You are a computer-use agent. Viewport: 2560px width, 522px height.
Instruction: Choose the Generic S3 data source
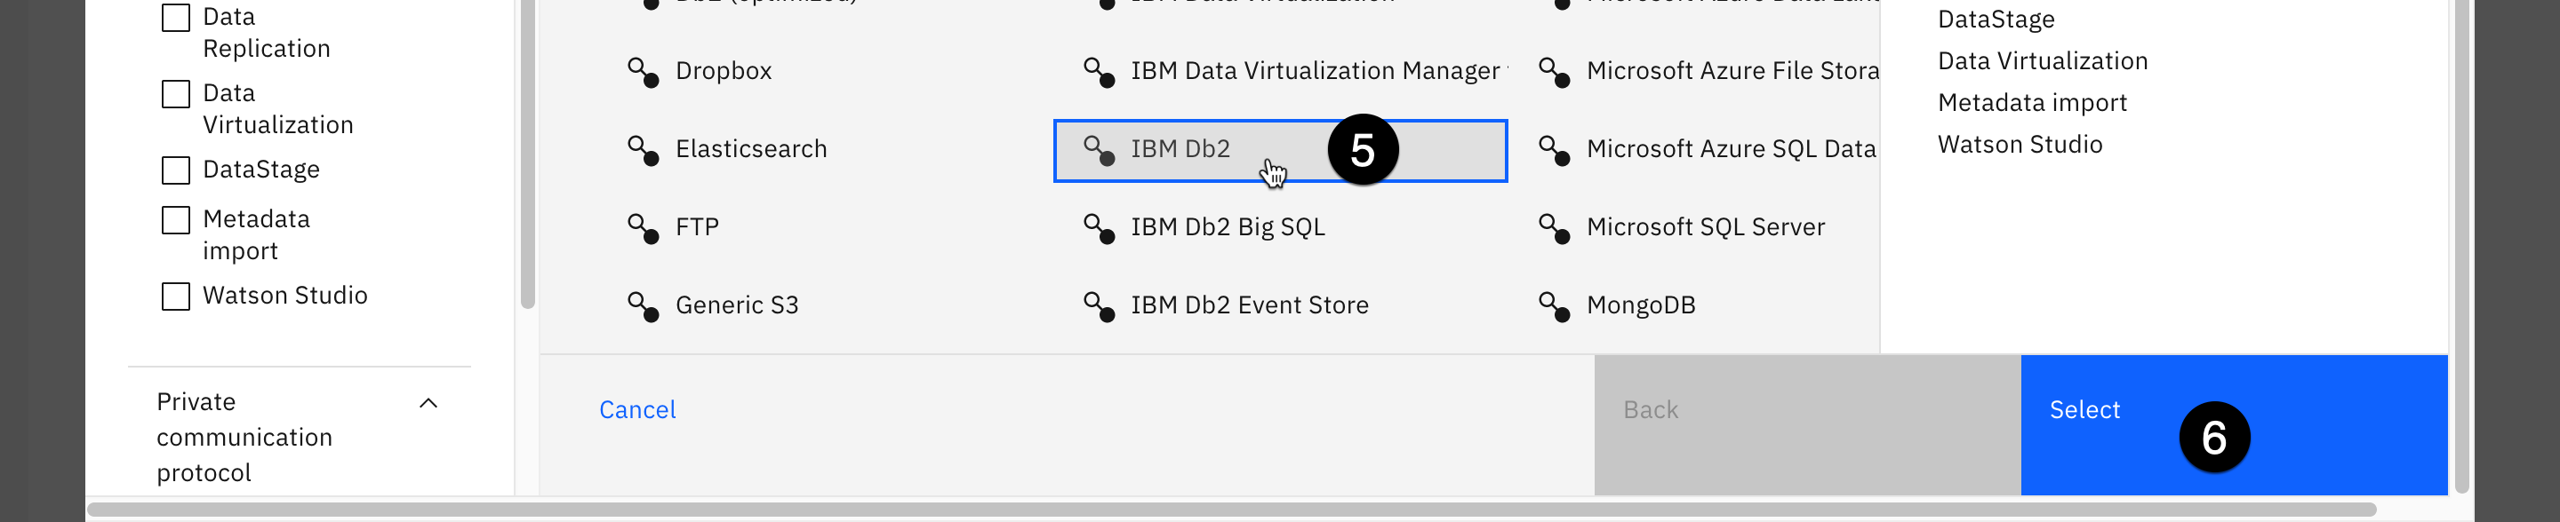click(x=736, y=305)
